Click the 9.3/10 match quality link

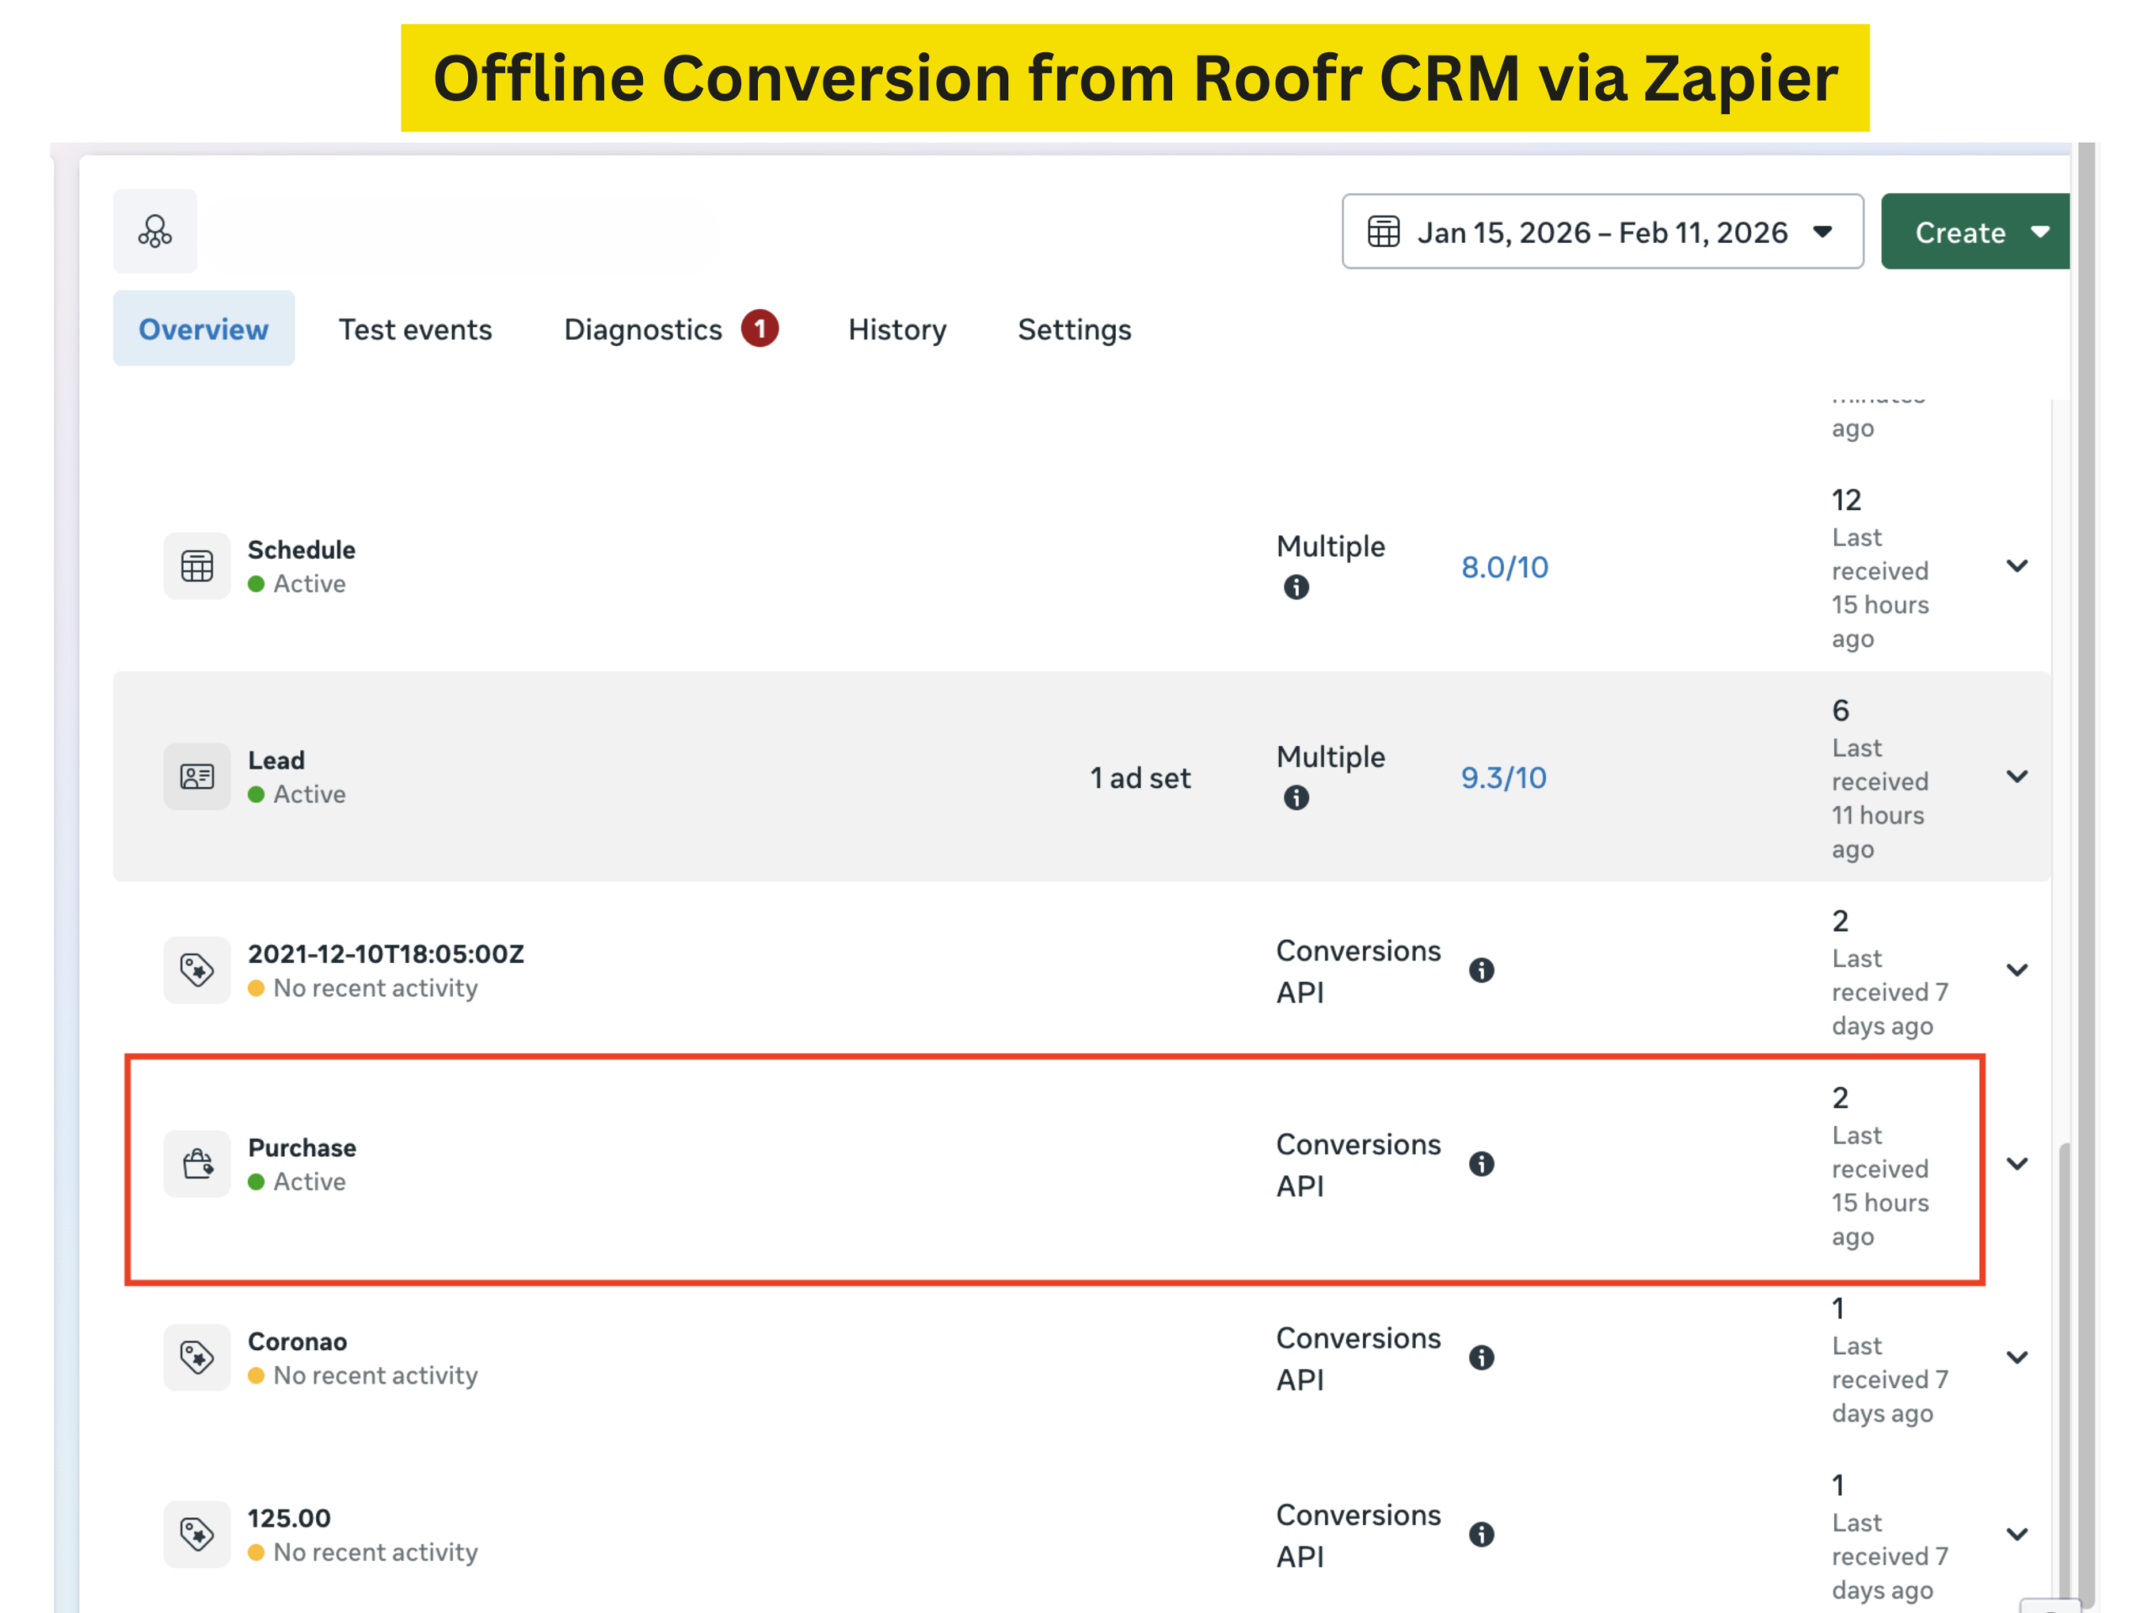click(x=1503, y=778)
